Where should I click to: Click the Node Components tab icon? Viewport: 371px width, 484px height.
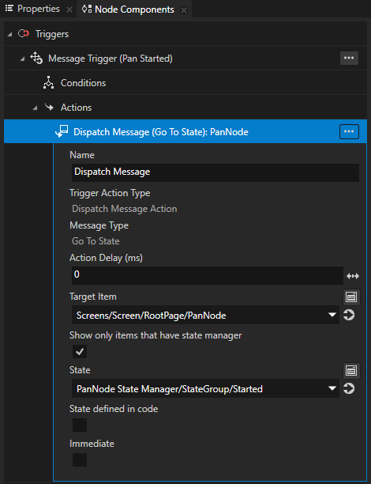(87, 9)
